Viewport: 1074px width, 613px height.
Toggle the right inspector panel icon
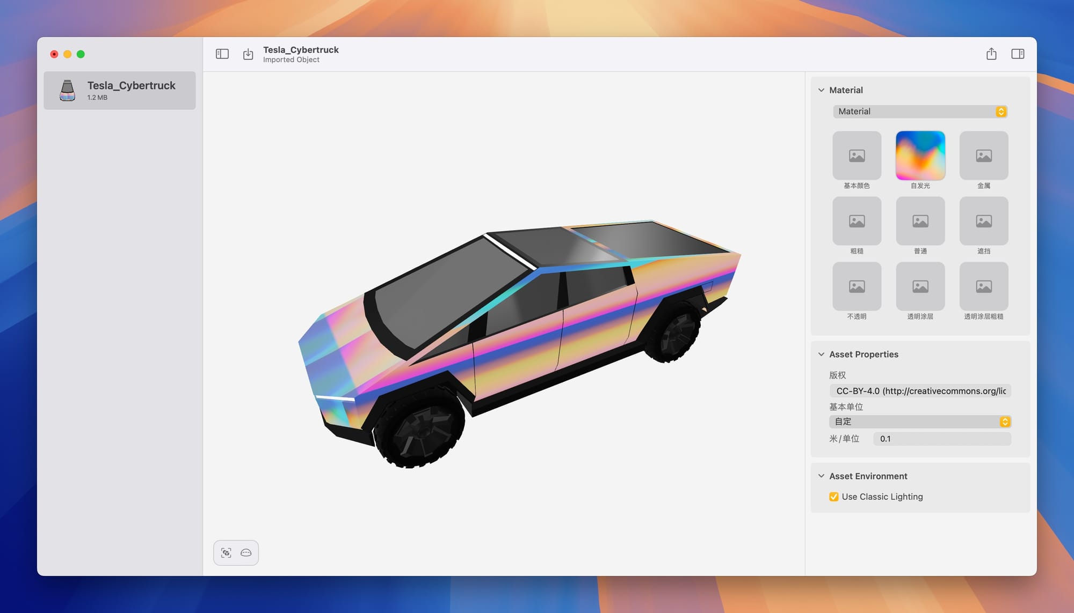point(1018,54)
